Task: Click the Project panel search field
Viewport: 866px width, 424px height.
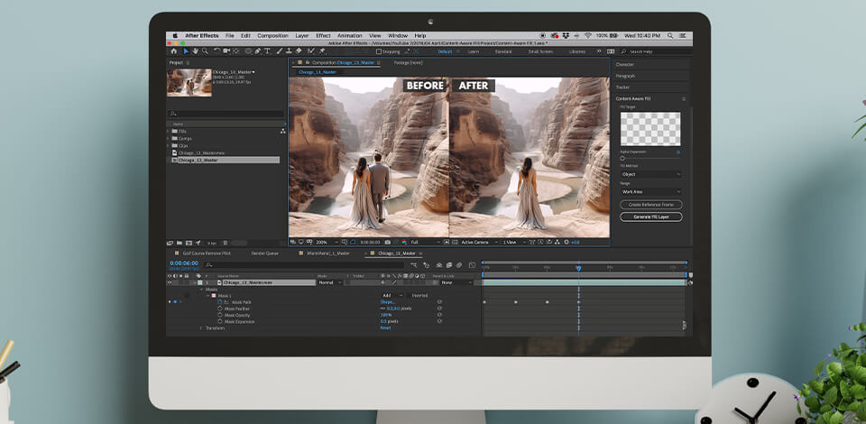Action: point(224,114)
